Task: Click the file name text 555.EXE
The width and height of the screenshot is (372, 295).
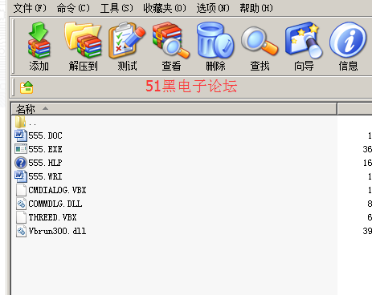Action: click(45, 149)
